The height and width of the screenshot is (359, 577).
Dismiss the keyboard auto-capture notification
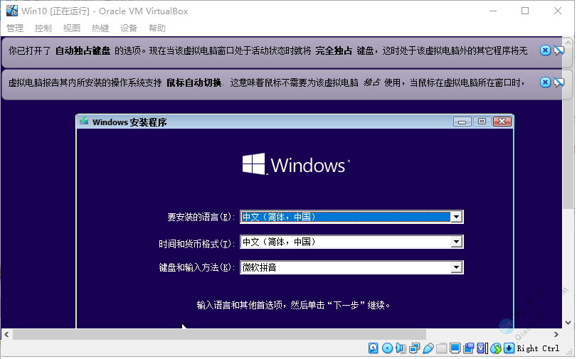click(x=545, y=50)
